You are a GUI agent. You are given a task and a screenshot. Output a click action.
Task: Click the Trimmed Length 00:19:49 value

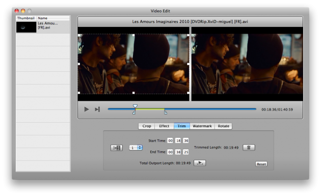[x=231, y=148]
